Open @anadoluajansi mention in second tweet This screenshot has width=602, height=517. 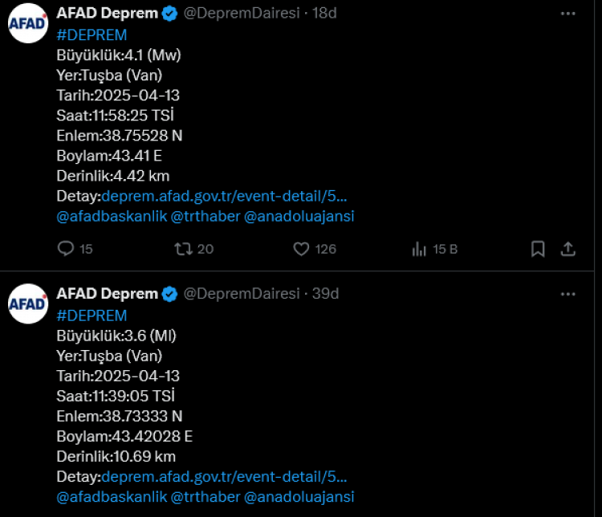[299, 497]
